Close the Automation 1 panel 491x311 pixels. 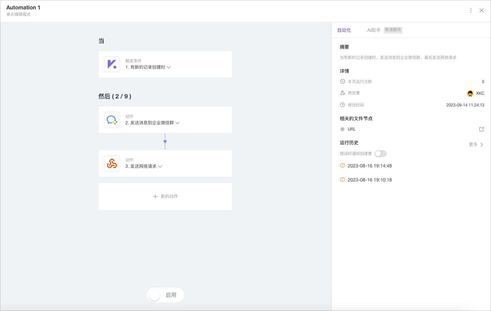(482, 10)
